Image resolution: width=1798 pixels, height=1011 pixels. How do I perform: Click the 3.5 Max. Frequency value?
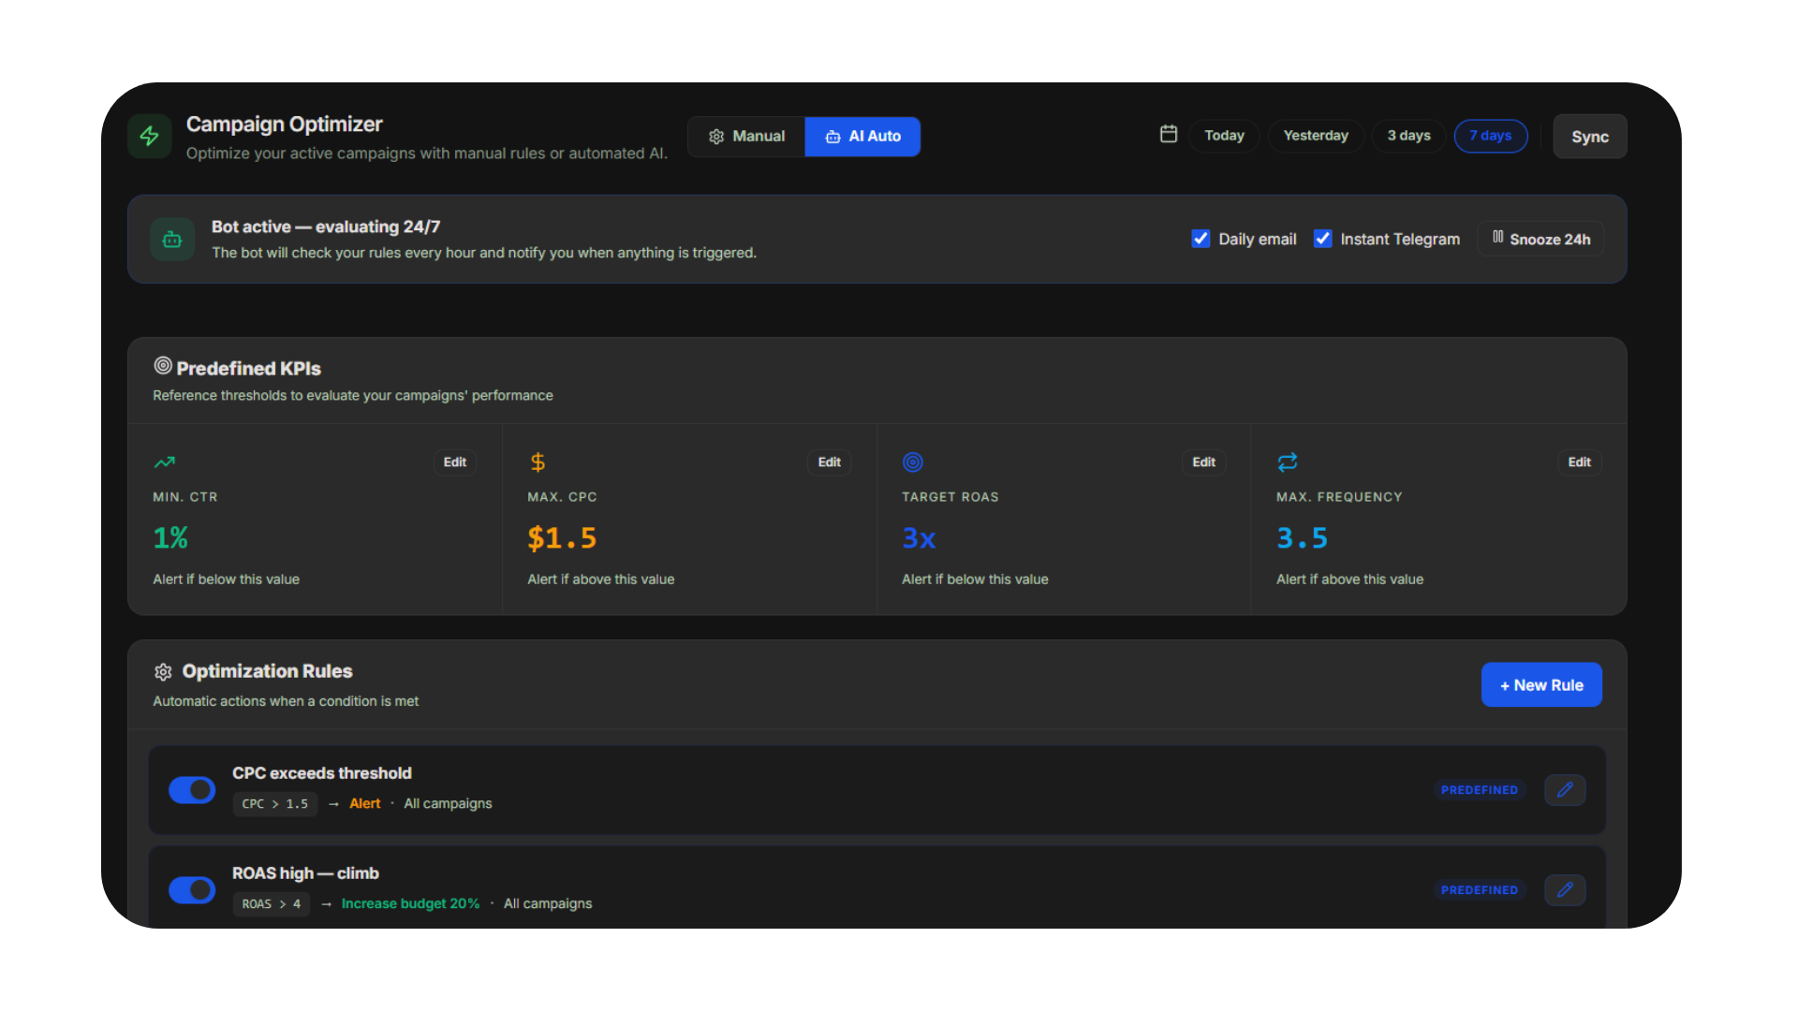point(1303,538)
